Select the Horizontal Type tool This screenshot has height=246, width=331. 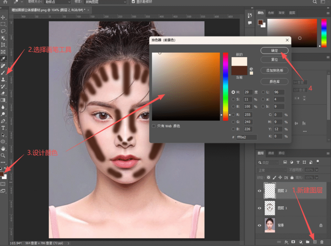[3, 128]
